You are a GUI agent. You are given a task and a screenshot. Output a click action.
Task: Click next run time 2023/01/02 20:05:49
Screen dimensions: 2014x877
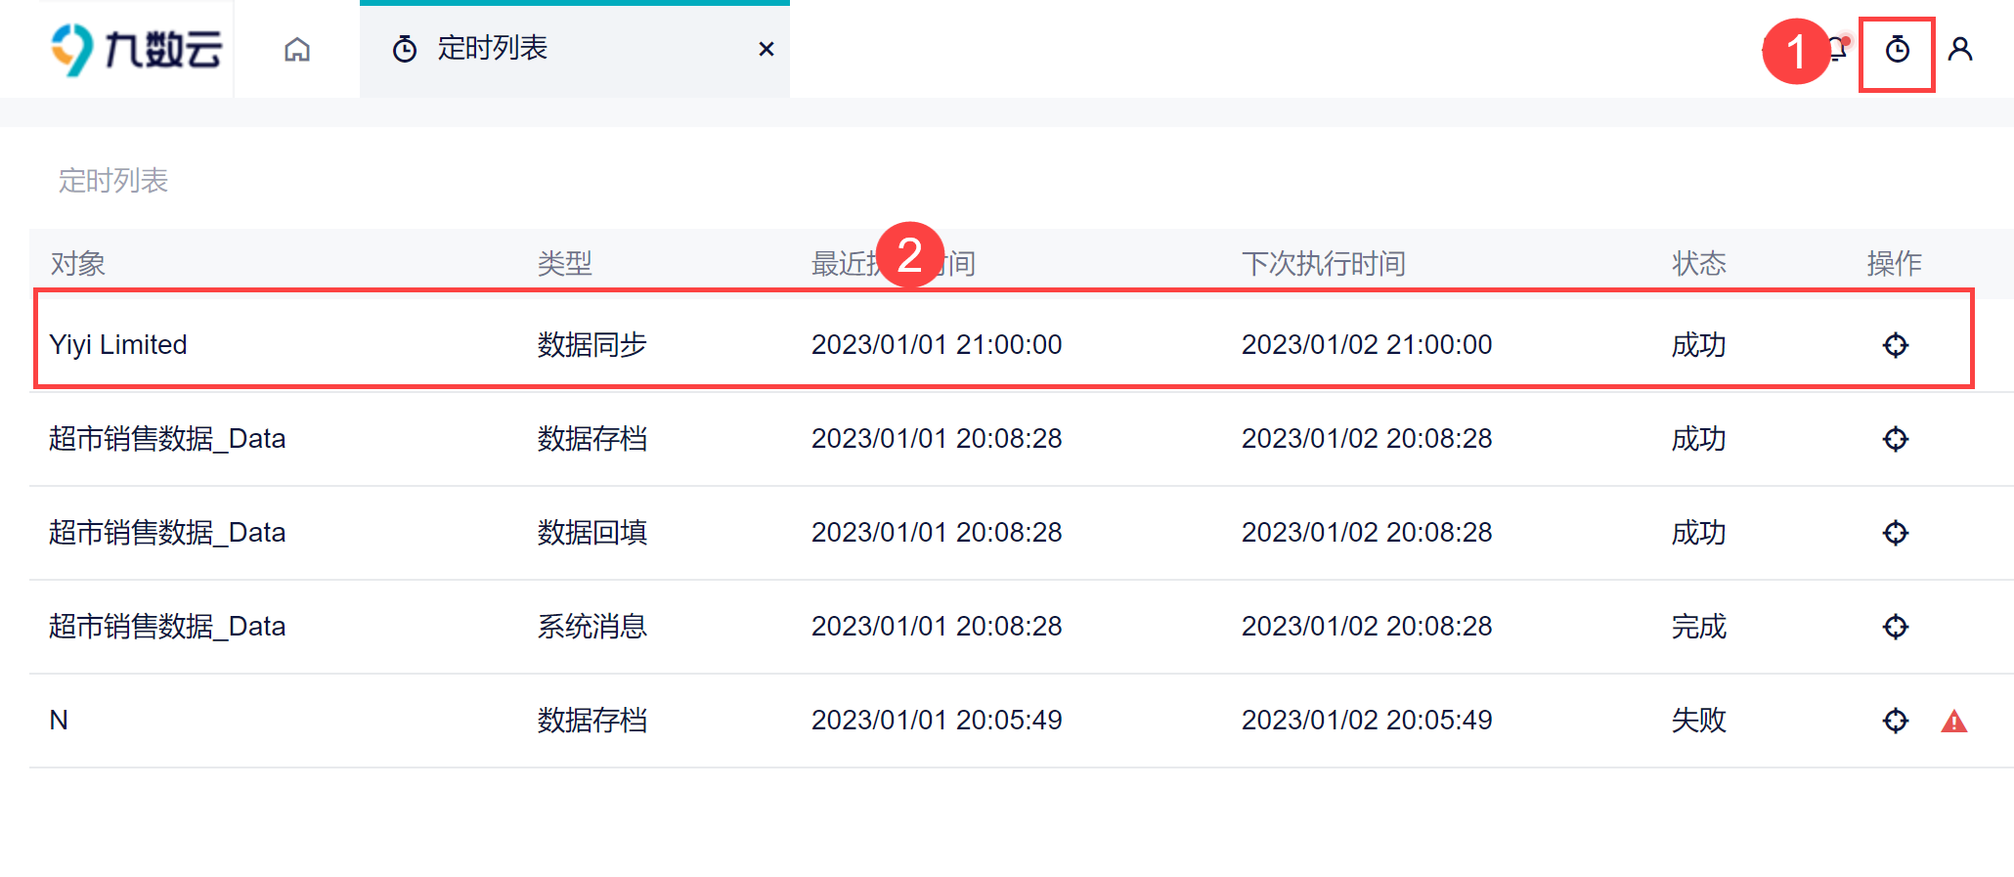(1367, 721)
